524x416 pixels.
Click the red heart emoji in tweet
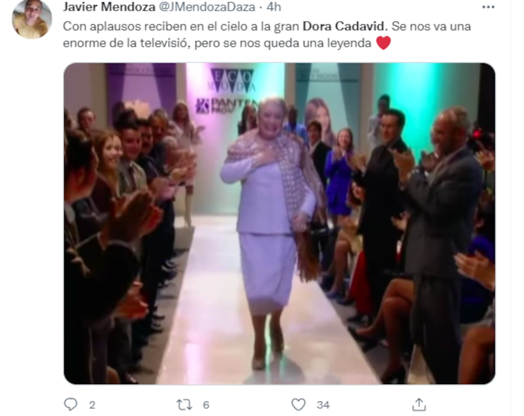coord(383,43)
